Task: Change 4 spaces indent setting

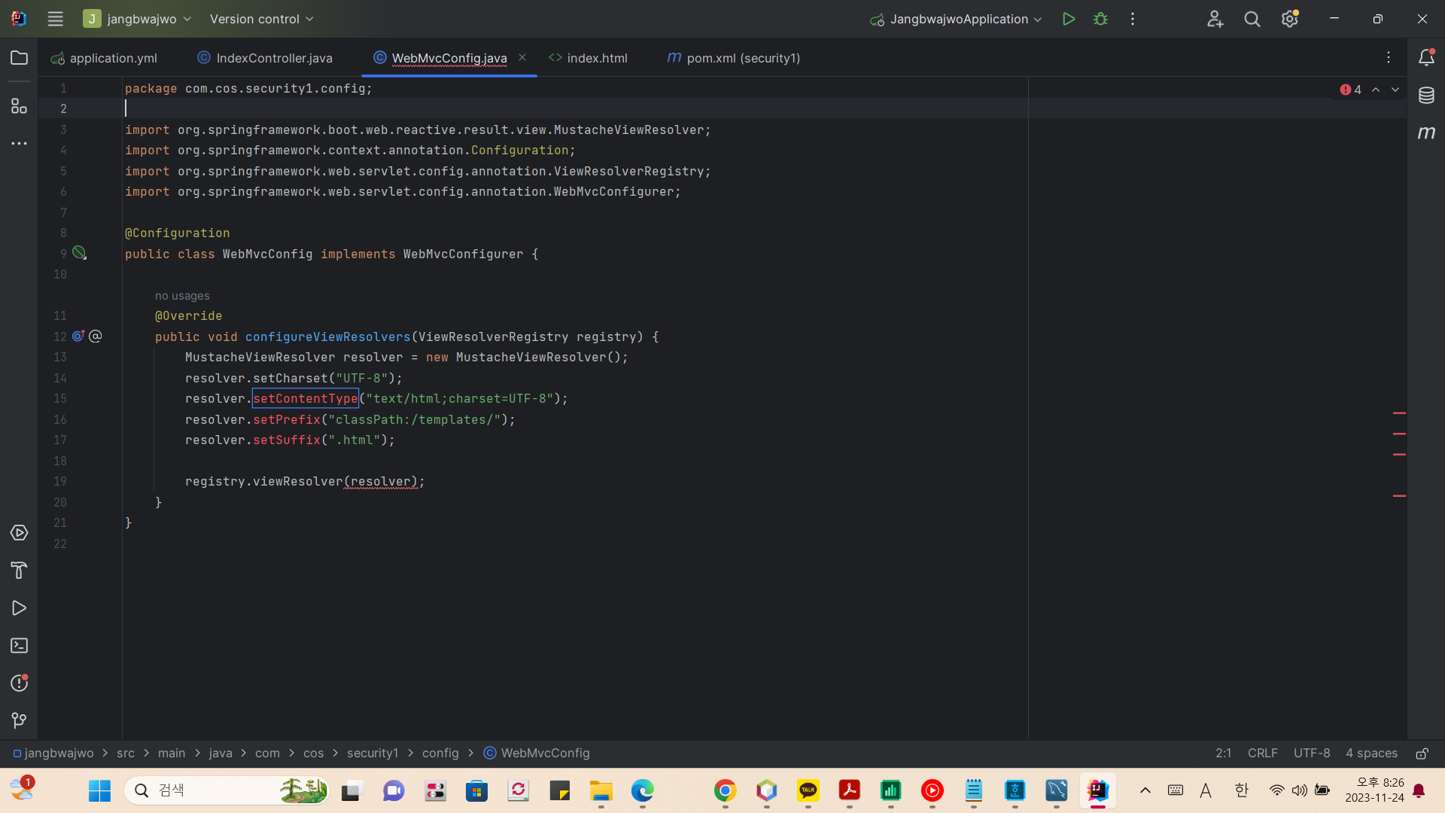Action: (1371, 754)
